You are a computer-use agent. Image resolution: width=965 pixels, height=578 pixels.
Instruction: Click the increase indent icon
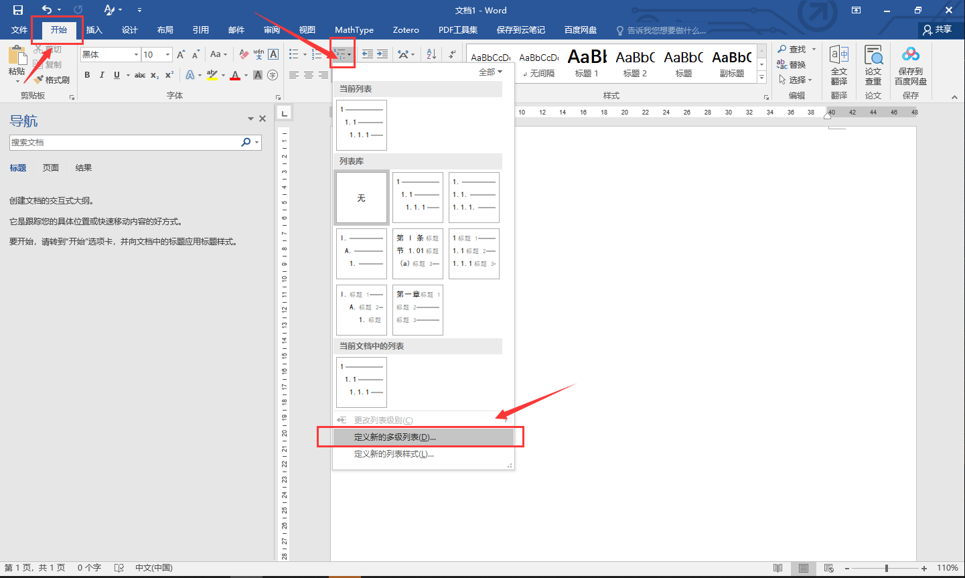coord(382,55)
